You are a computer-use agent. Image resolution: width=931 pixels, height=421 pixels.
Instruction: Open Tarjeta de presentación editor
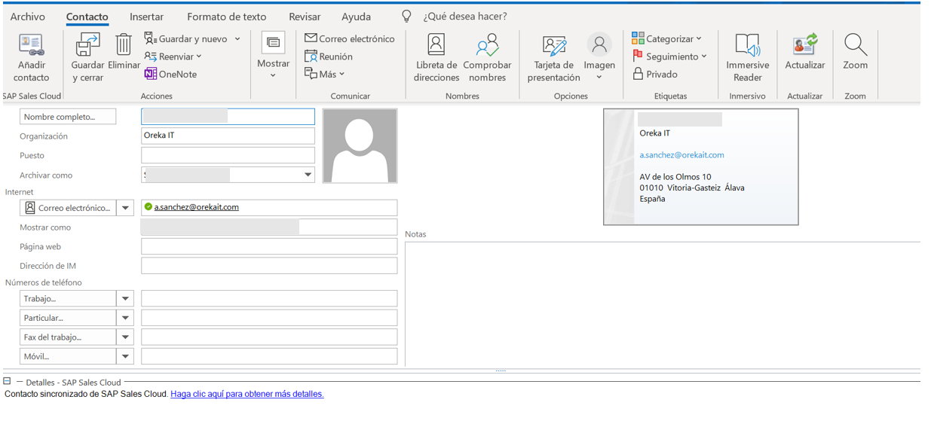[554, 57]
